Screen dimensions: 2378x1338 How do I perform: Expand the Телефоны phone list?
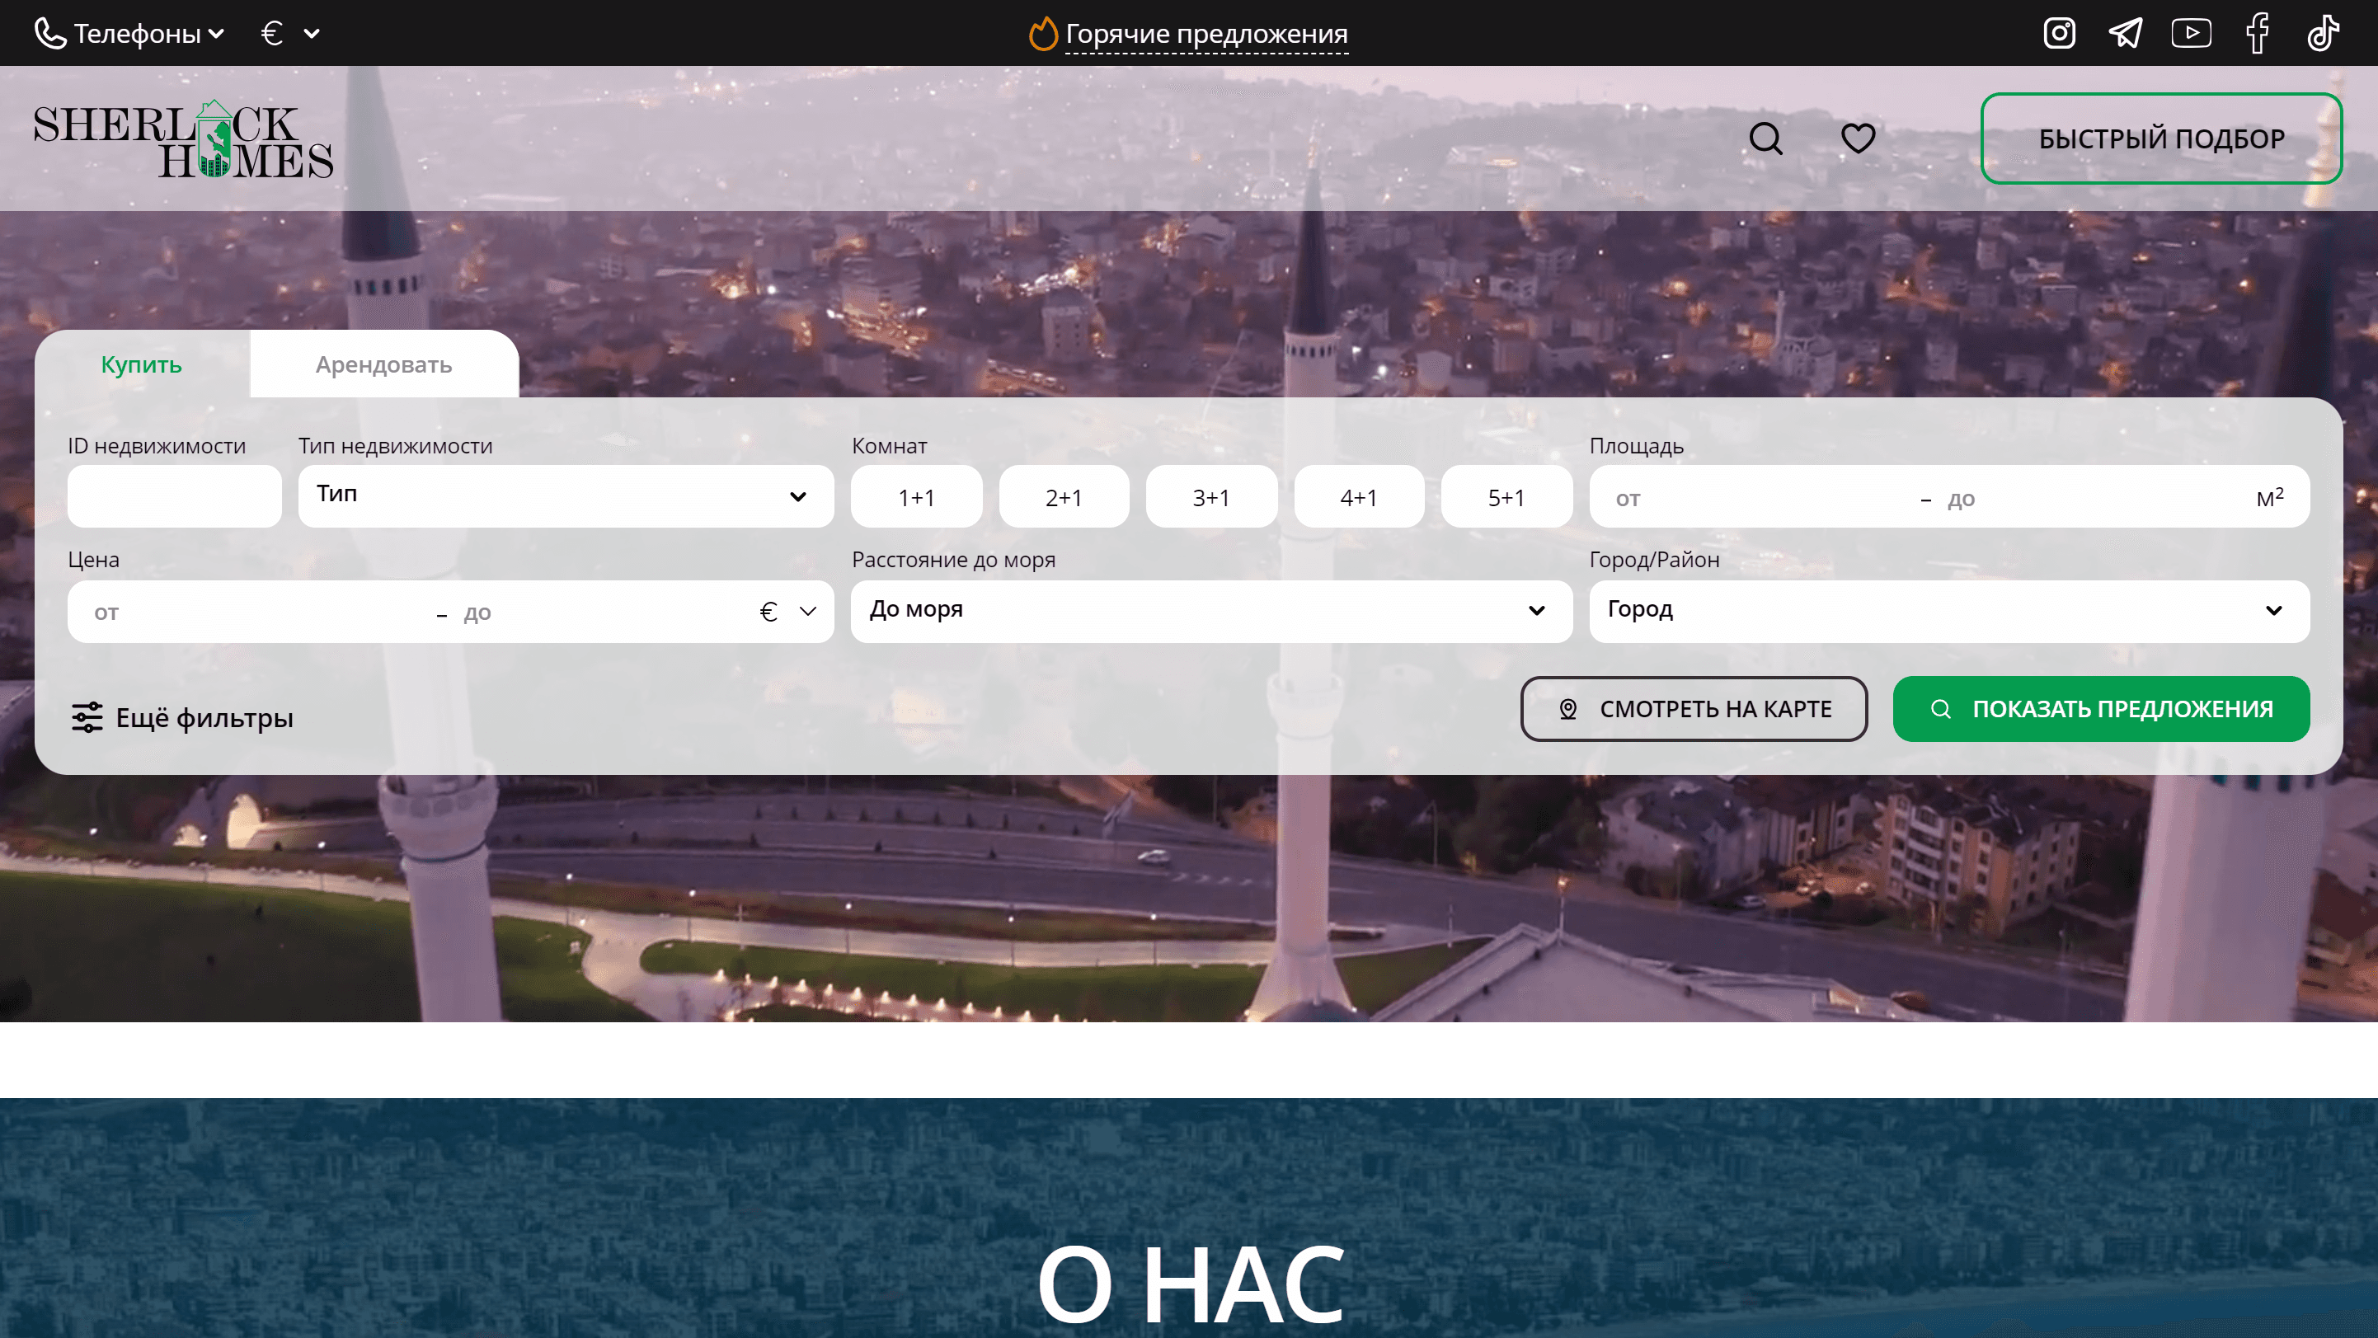129,33
